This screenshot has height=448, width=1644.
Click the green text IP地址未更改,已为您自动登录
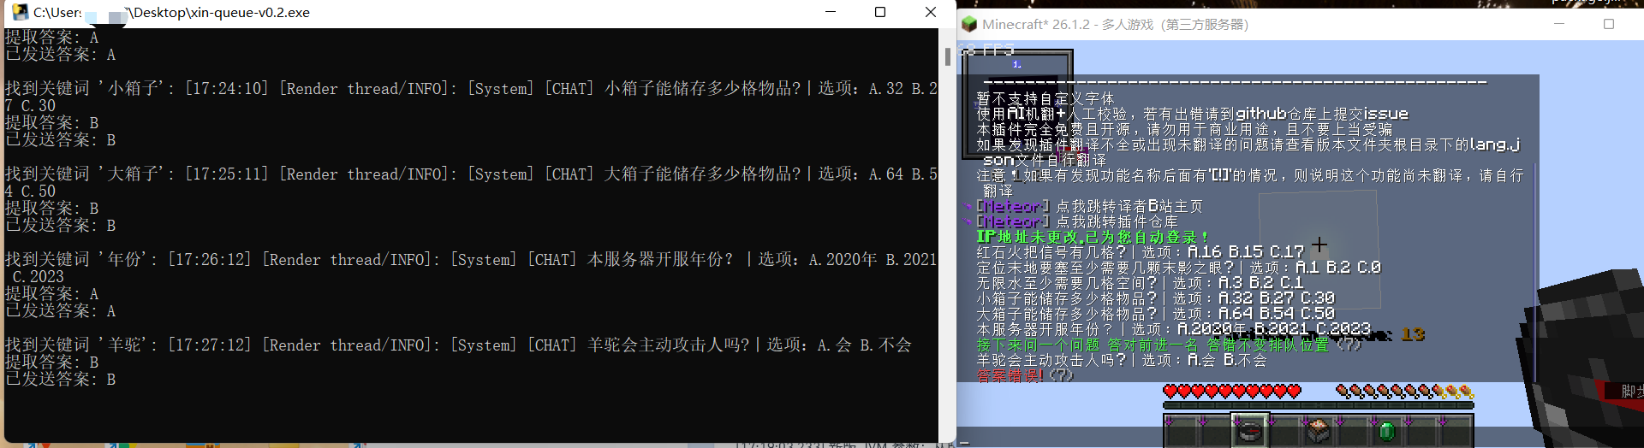coord(1093,237)
